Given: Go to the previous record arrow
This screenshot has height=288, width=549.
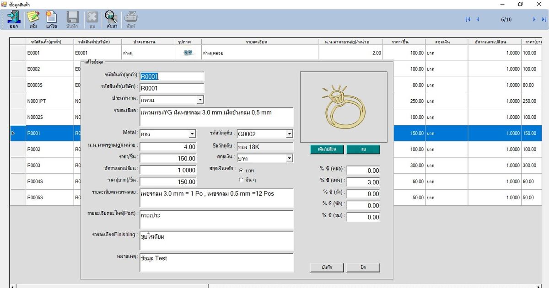Looking at the screenshot, I should point(478,19).
